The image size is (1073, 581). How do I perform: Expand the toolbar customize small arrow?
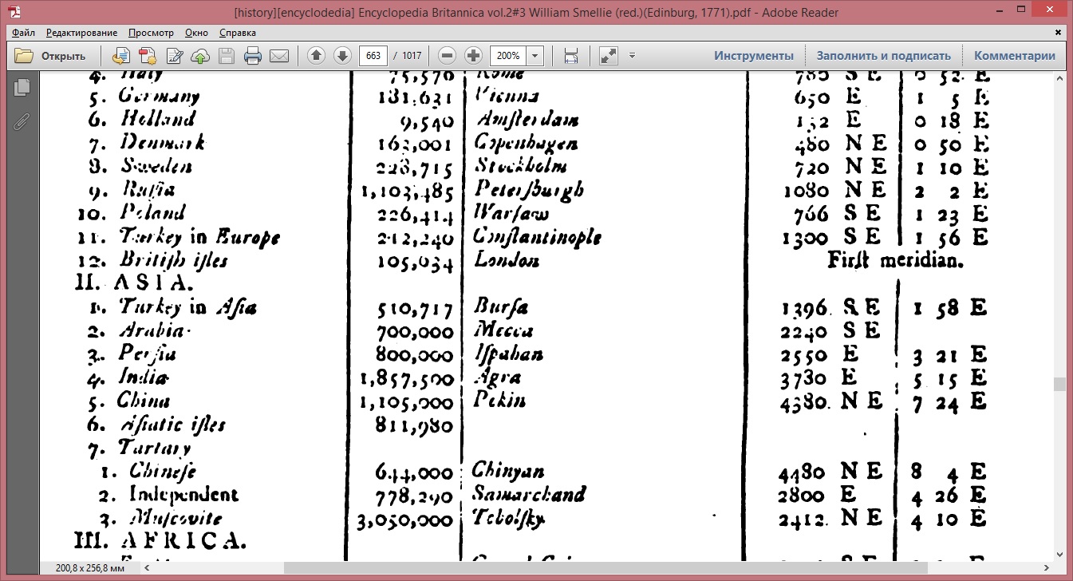click(632, 56)
